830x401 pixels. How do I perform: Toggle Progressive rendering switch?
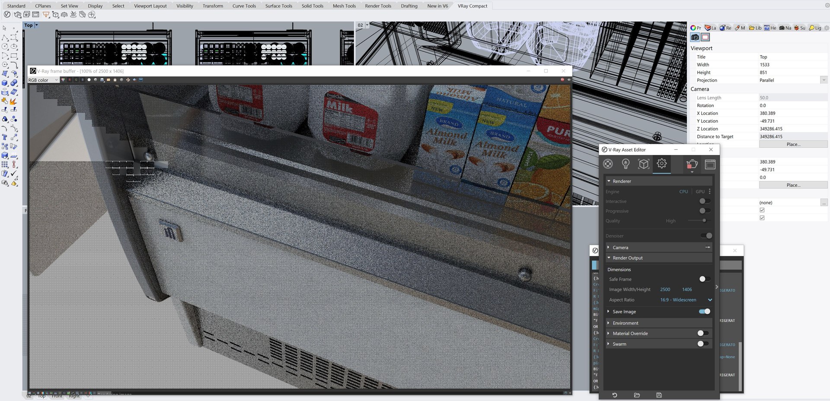pos(705,211)
